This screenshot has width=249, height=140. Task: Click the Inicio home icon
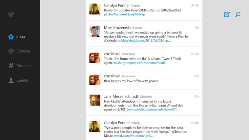[x=11, y=37]
